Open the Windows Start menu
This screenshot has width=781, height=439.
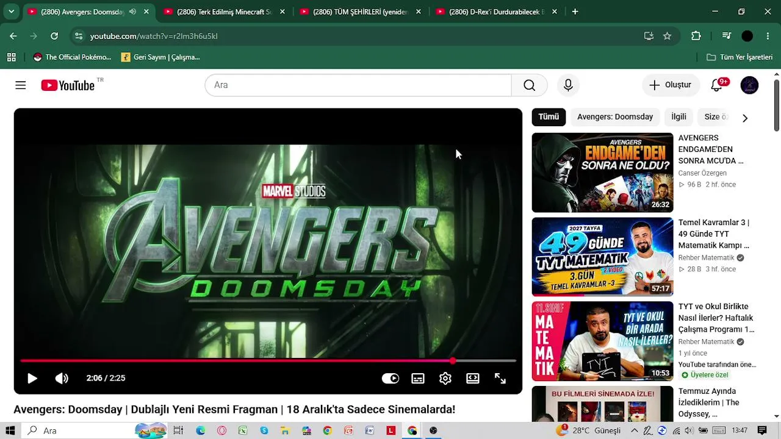[12, 430]
